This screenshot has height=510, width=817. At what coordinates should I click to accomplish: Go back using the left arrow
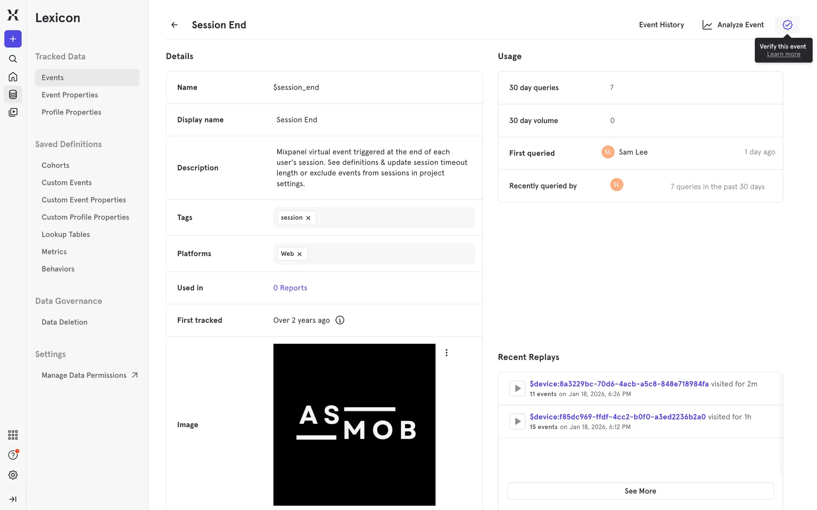[174, 25]
